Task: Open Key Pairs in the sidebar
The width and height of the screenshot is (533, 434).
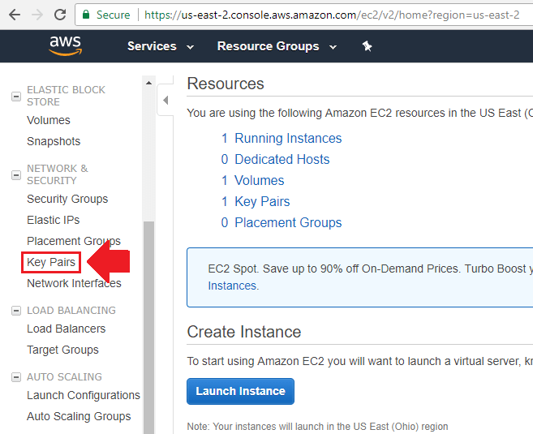Action: pos(51,262)
